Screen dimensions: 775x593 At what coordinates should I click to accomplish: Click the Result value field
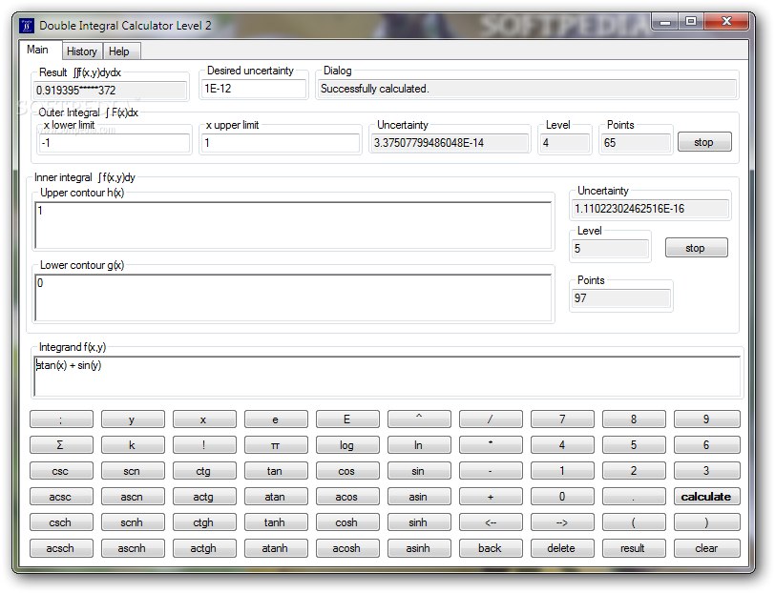pos(110,91)
